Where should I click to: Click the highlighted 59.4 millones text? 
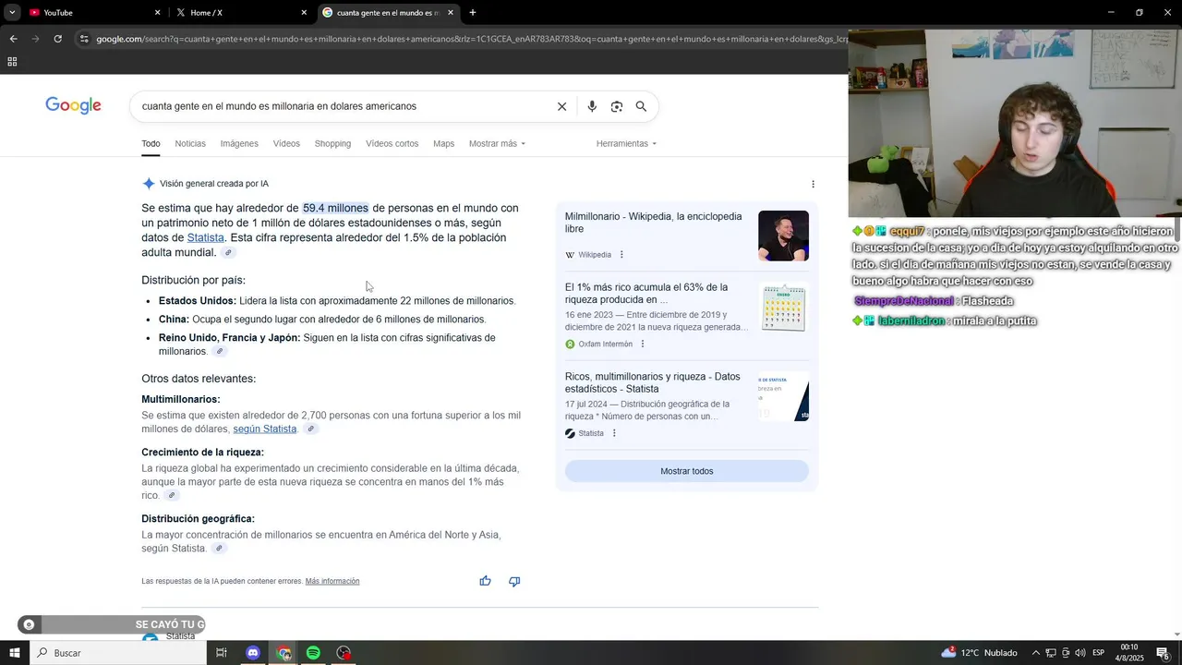[x=335, y=209]
